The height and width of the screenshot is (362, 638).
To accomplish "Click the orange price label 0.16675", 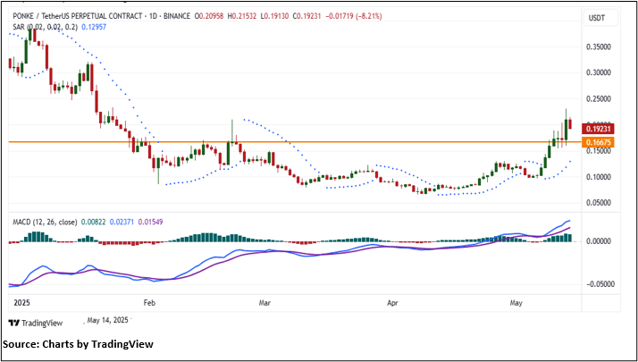I will pos(598,142).
